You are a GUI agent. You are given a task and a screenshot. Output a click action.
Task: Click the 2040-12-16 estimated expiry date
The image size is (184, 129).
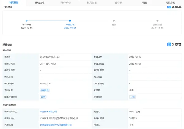tap(157, 28)
